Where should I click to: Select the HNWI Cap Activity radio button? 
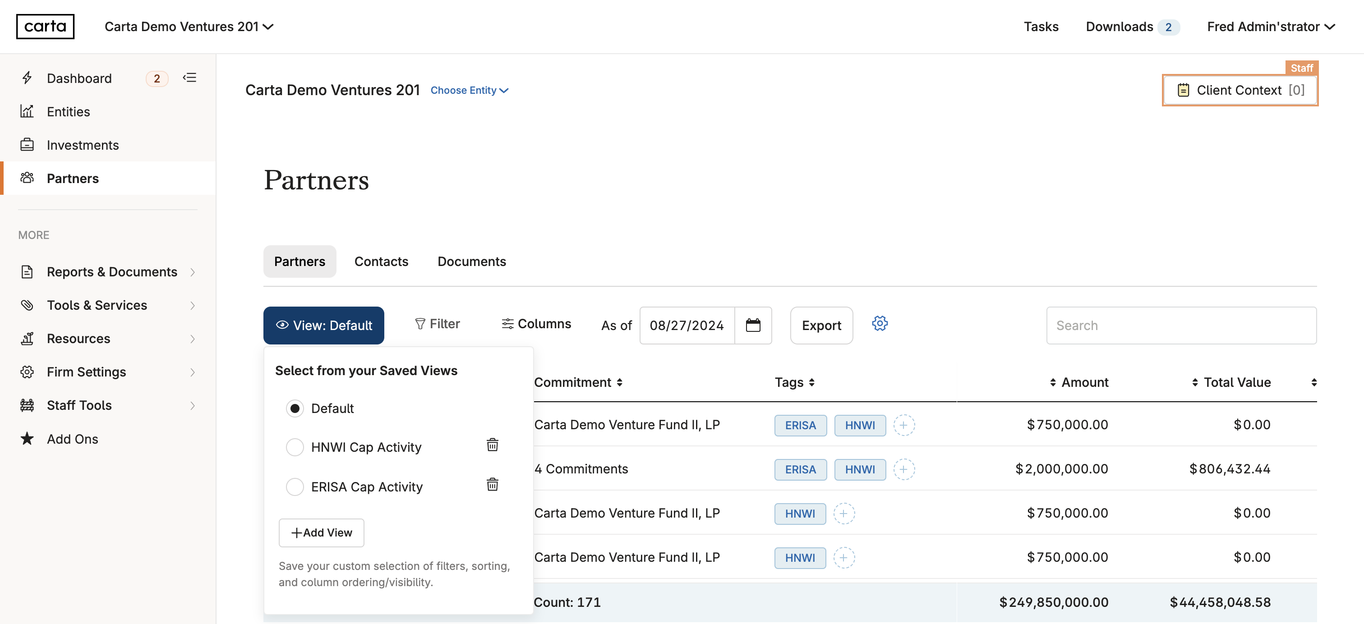pos(295,447)
